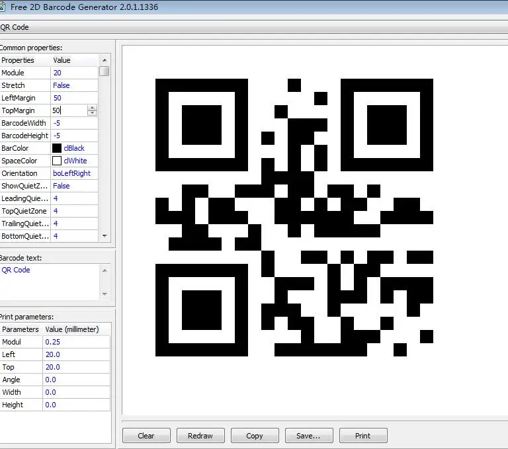The height and width of the screenshot is (449, 508).
Task: Toggle the ShowQuietZone value False
Action: 62,186
